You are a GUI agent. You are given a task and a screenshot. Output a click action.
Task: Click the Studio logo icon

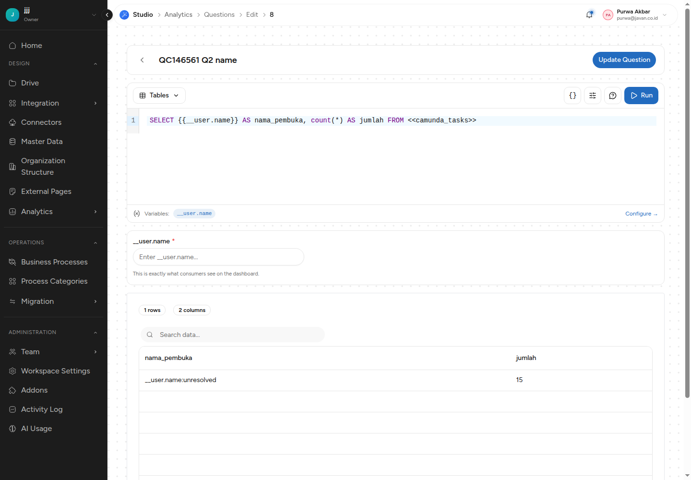pos(124,15)
